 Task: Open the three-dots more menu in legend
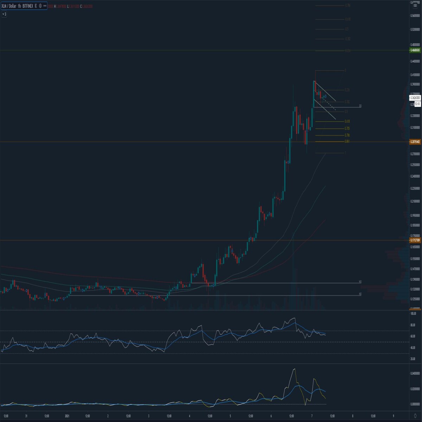45,6
